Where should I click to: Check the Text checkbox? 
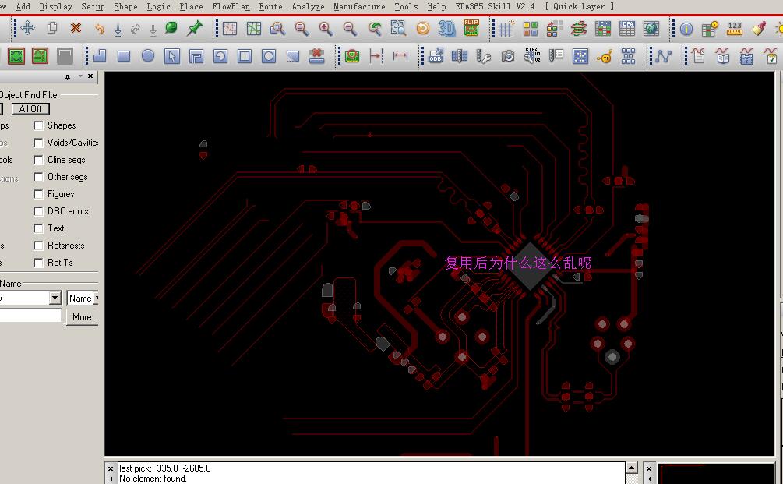click(x=38, y=229)
